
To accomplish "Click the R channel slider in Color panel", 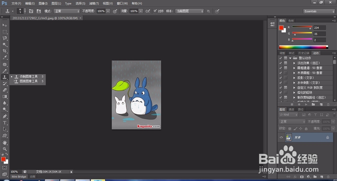I will point(302,27).
